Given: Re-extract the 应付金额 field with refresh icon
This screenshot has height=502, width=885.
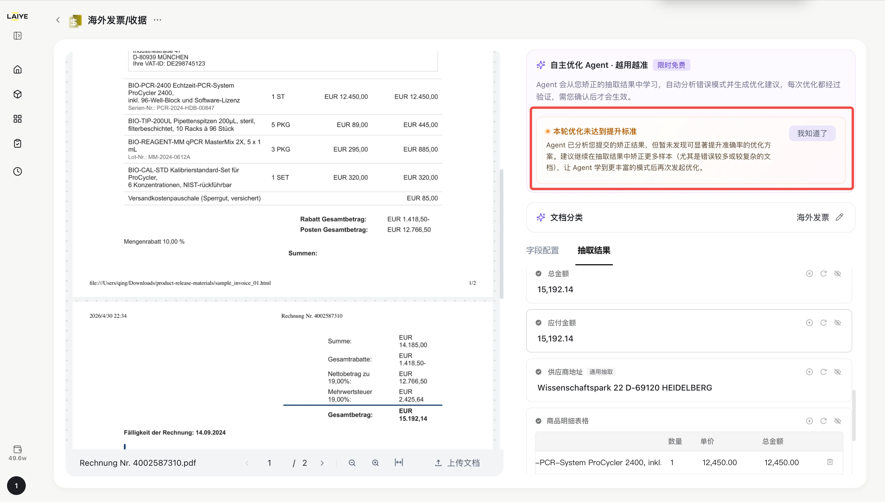Looking at the screenshot, I should [823, 323].
